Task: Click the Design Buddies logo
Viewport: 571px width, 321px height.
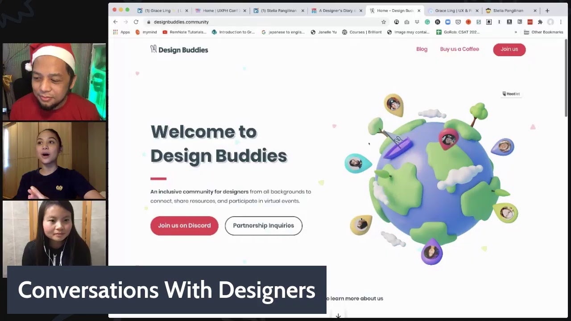Action: click(x=179, y=49)
